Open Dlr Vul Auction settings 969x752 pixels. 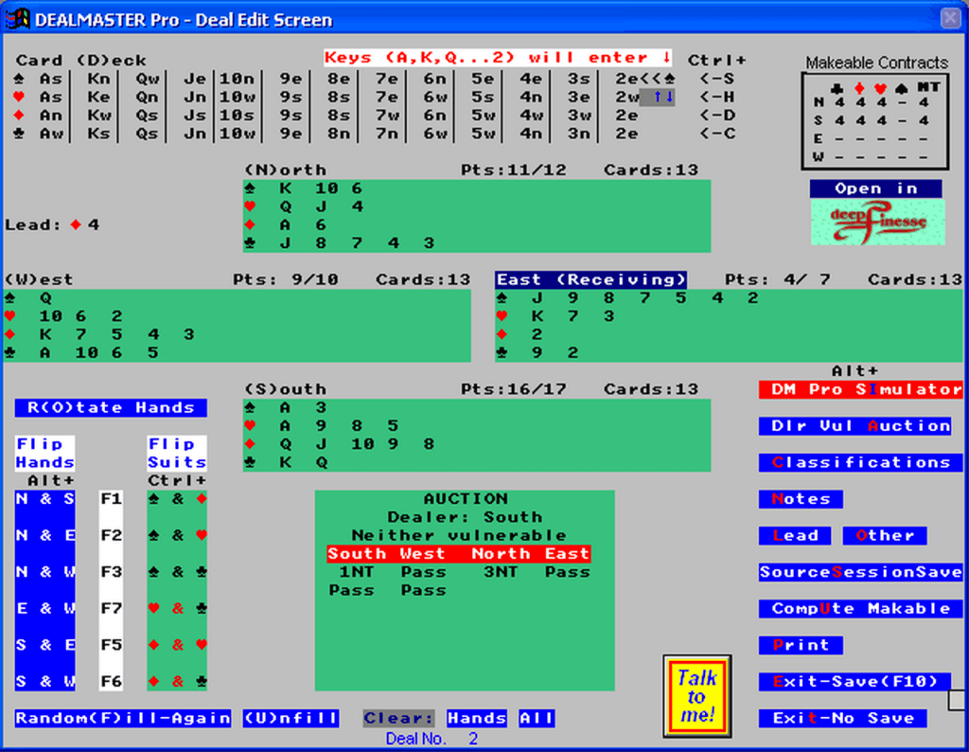[x=854, y=426]
